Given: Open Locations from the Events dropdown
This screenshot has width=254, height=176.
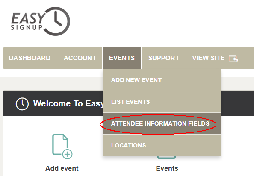Looking at the screenshot, I should coord(162,145).
